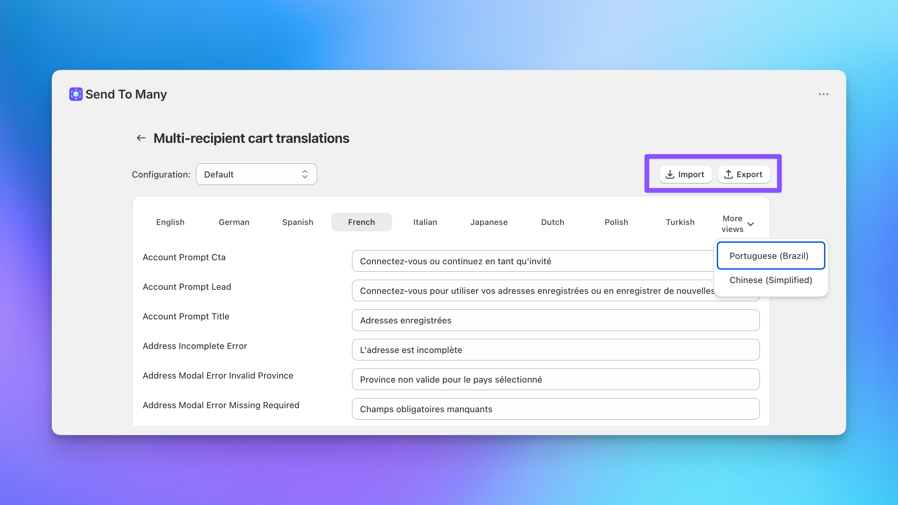The image size is (898, 505).
Task: Click the Multi-recipient cart translations heading
Action: coord(251,139)
